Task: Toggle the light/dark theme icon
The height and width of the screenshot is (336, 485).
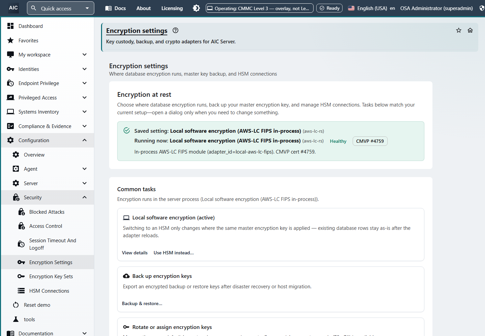Action: coord(196,8)
